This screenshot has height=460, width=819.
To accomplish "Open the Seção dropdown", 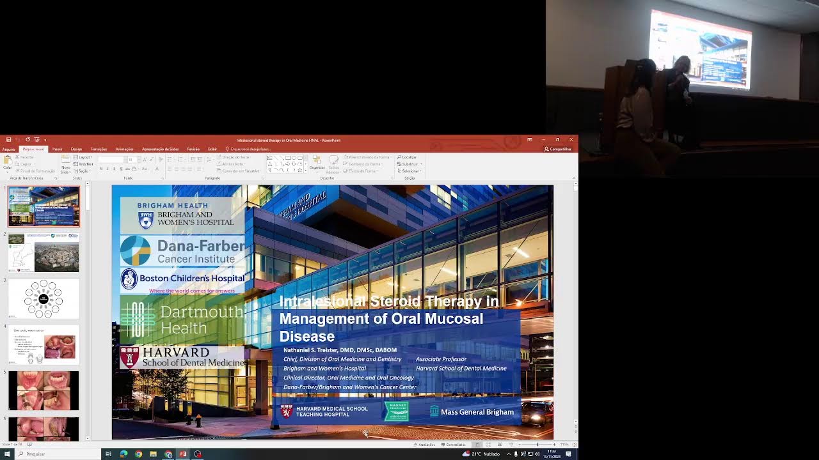I will (x=81, y=171).
